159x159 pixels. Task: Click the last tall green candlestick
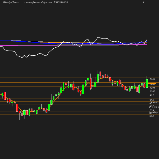point(147,83)
